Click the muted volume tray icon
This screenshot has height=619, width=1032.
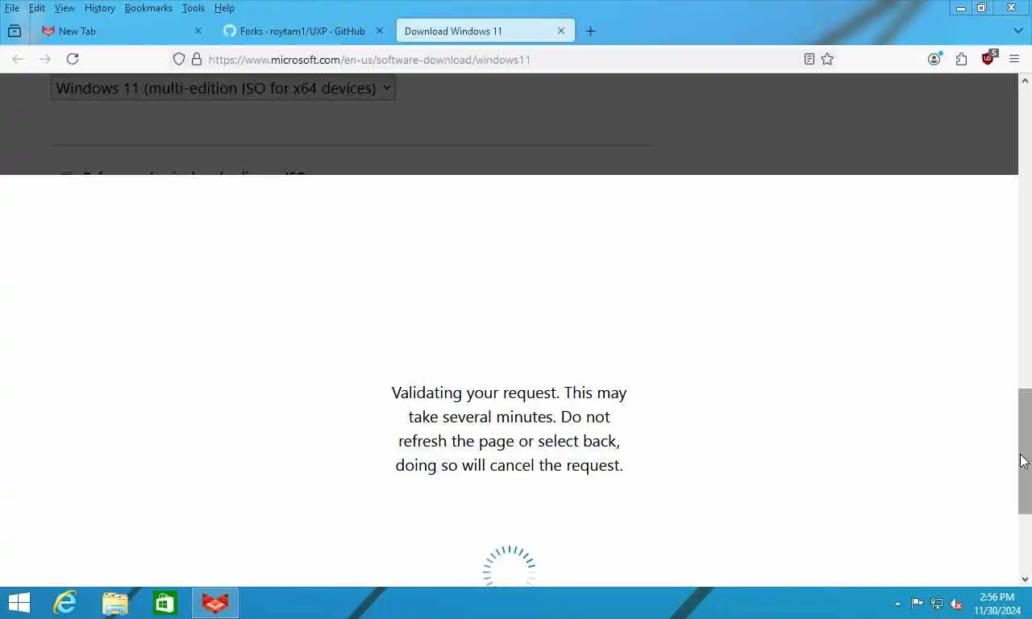(x=956, y=604)
